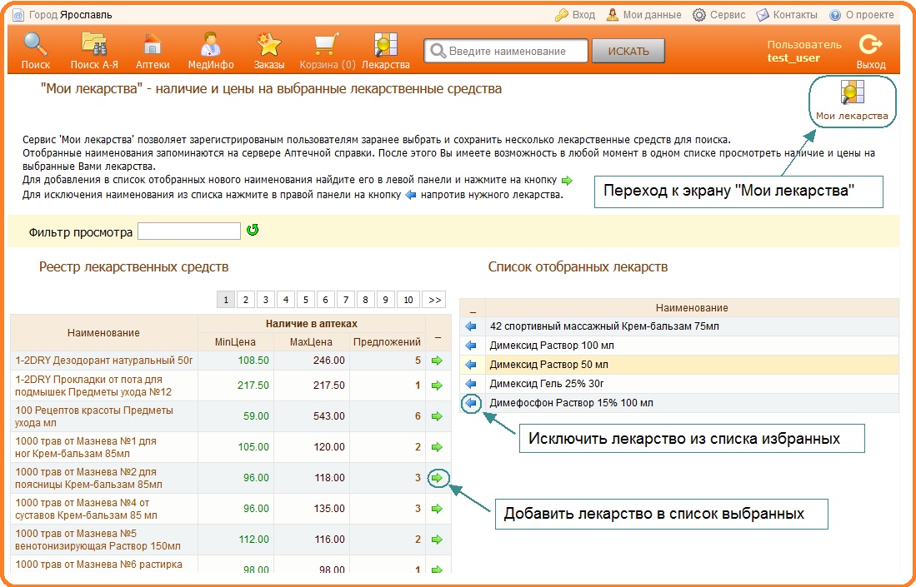Add 1-2DRY Дезодорант with green arrow

click(x=437, y=361)
